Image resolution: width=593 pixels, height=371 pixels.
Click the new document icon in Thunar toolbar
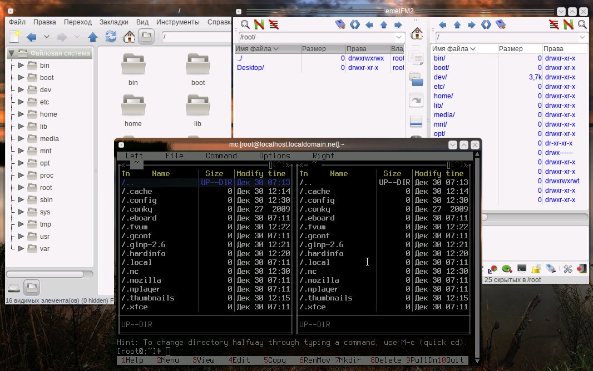[x=14, y=37]
